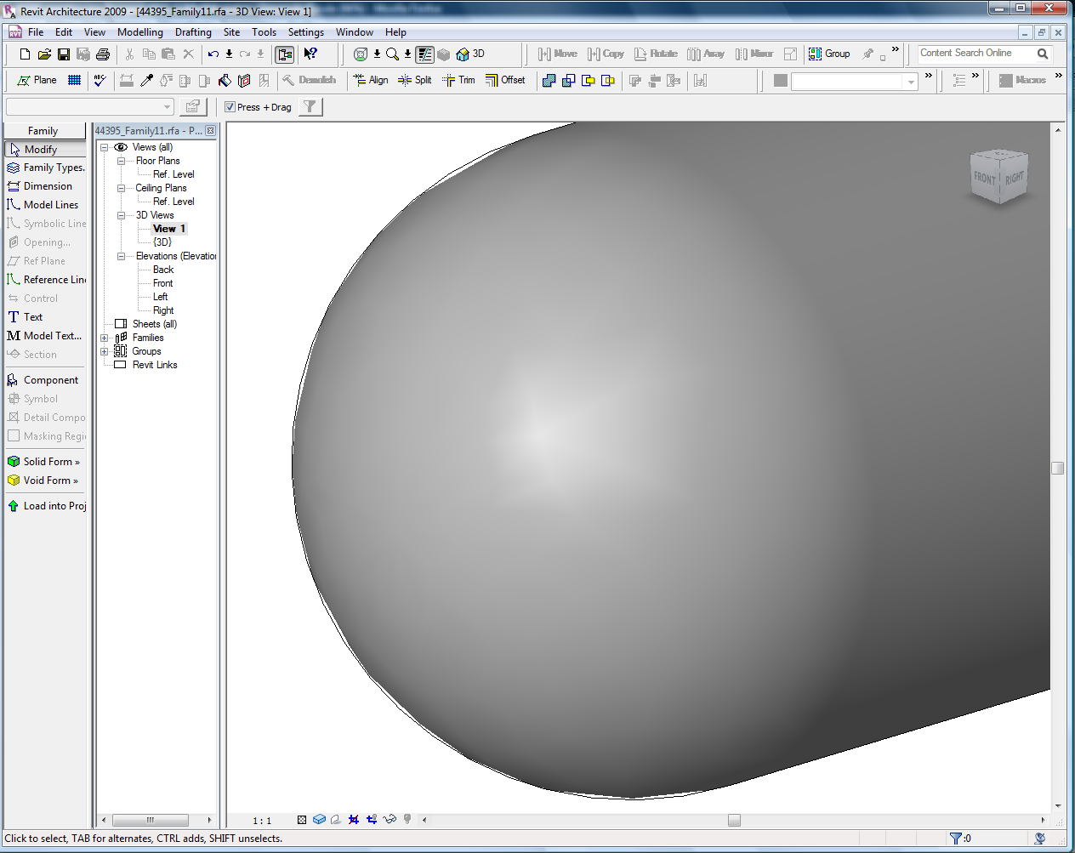
Task: Toggle the Project Browser button in toolbar
Action: 285,54
